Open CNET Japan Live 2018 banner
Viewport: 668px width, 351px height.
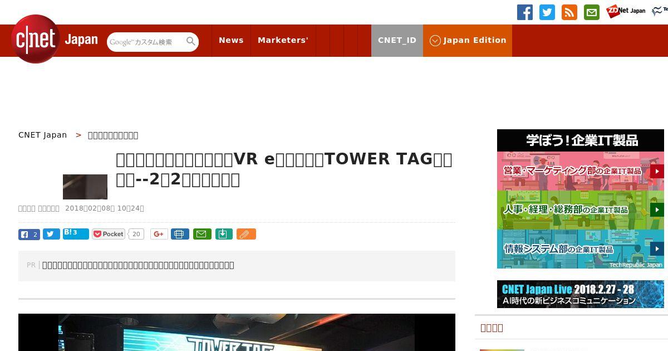[x=581, y=294]
